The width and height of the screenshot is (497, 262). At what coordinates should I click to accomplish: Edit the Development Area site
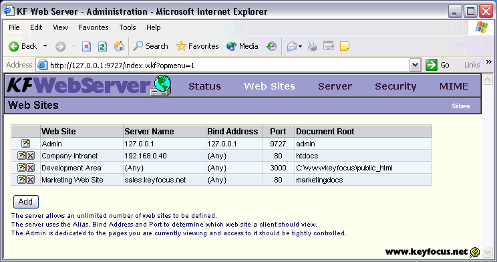point(21,168)
